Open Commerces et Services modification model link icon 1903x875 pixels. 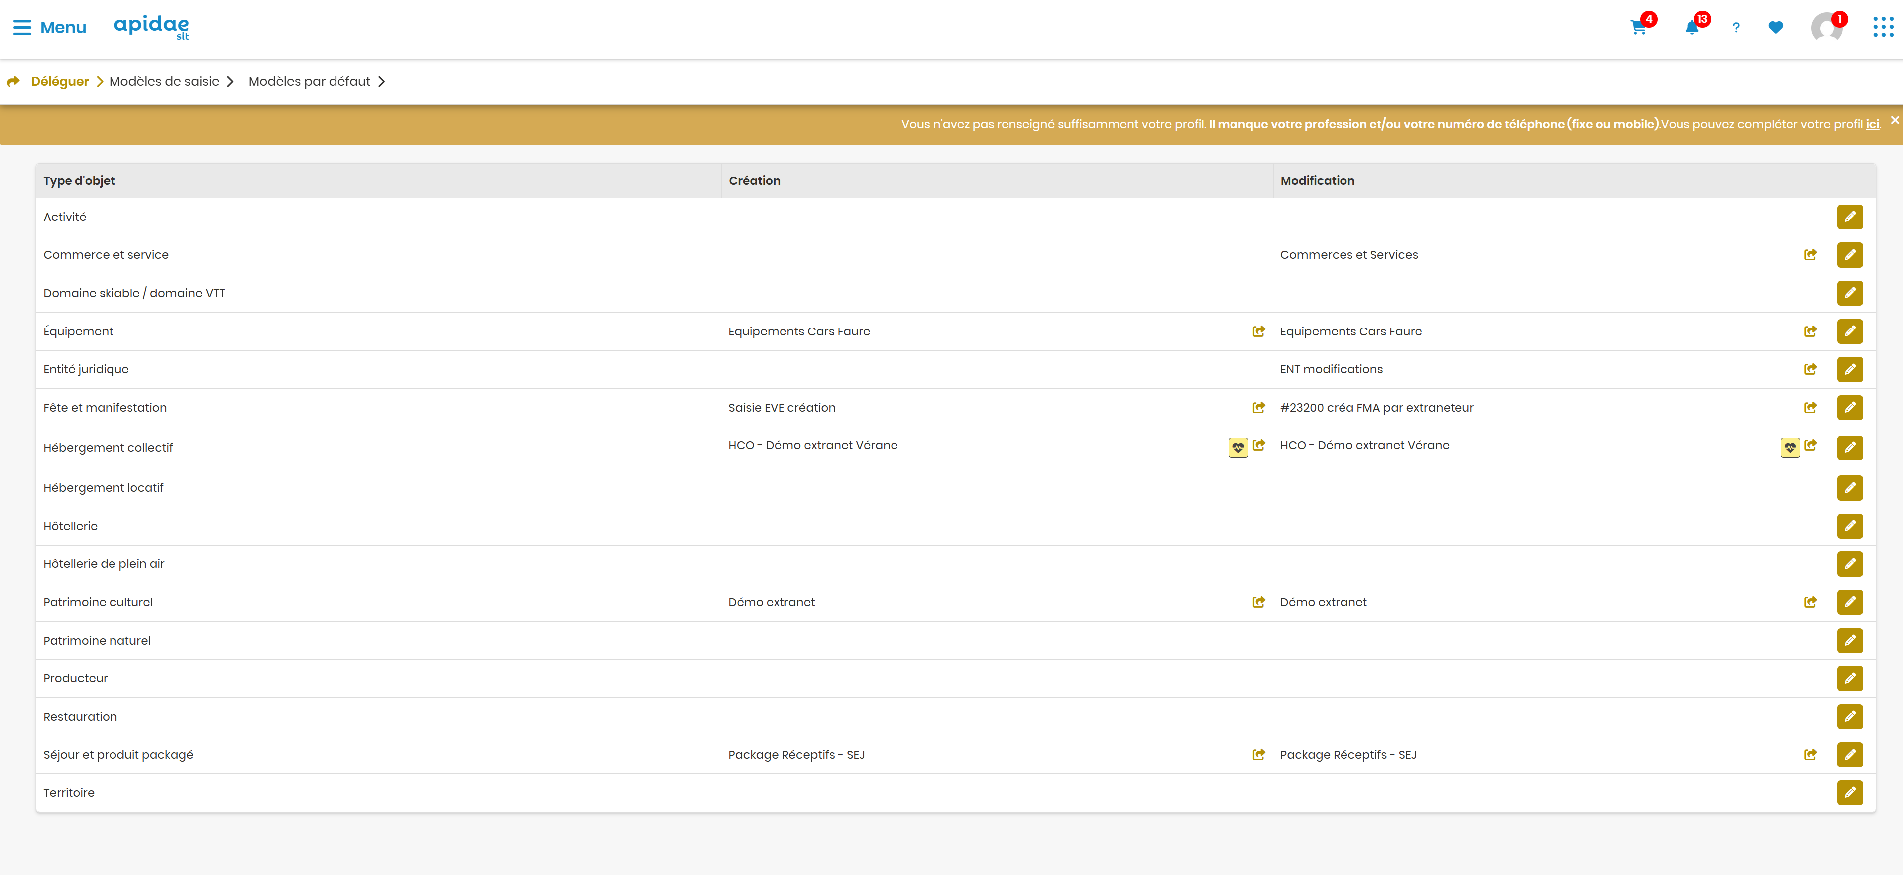point(1810,255)
